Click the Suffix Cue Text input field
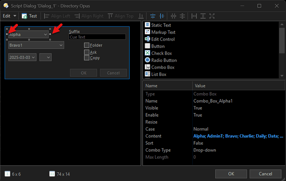The height and width of the screenshot is (181, 286). (97, 37)
